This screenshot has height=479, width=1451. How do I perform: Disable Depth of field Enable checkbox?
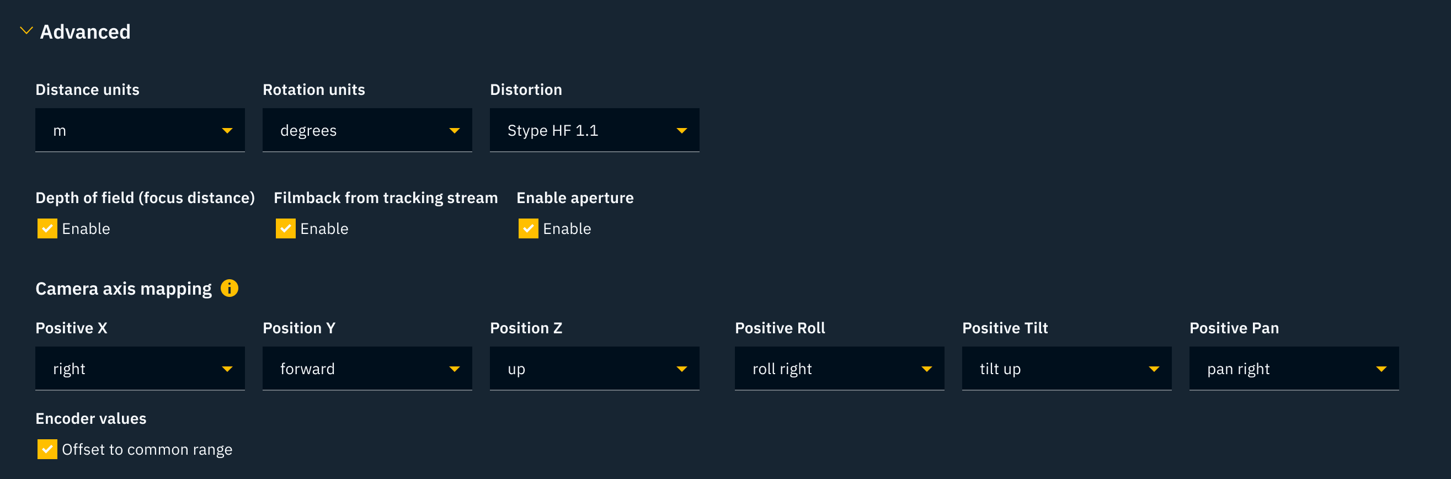(47, 229)
